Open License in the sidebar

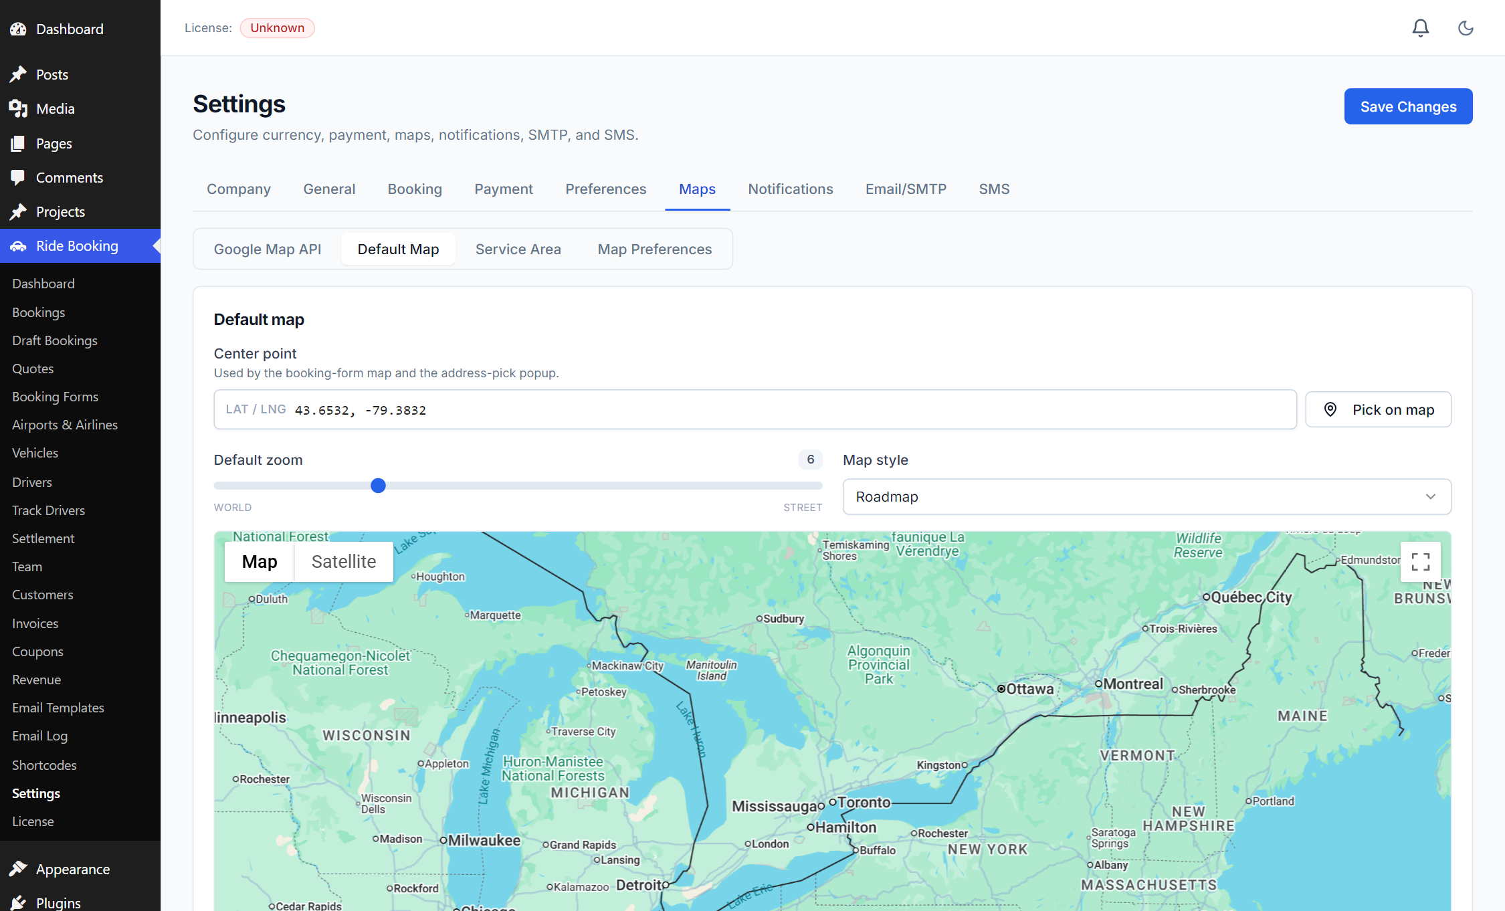click(x=33, y=821)
